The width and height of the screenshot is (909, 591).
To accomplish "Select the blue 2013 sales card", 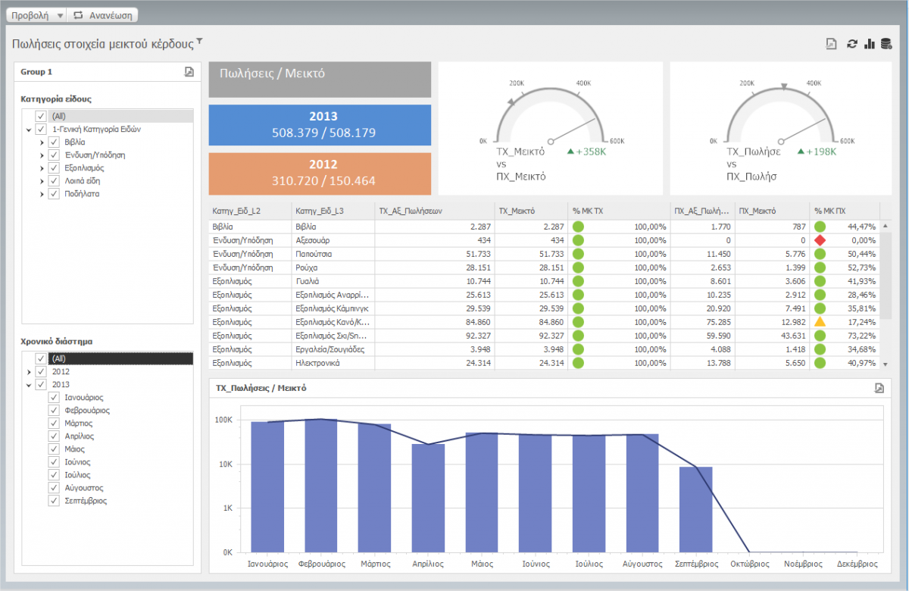I will [320, 125].
